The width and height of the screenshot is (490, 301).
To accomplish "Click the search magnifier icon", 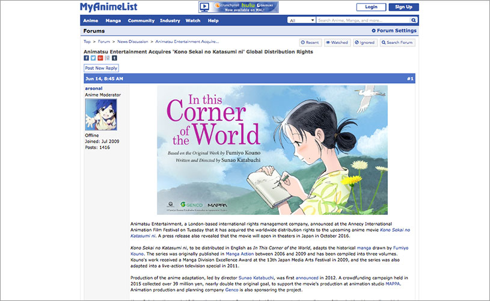I will pyautogui.click(x=414, y=20).
